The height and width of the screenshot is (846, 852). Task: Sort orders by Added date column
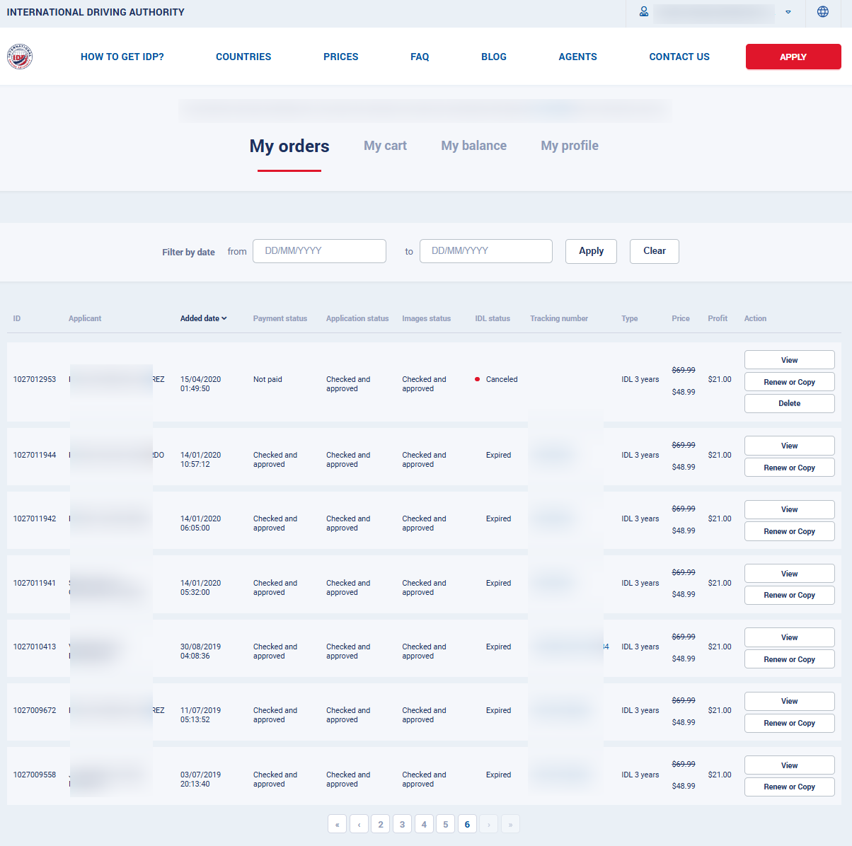tap(203, 318)
